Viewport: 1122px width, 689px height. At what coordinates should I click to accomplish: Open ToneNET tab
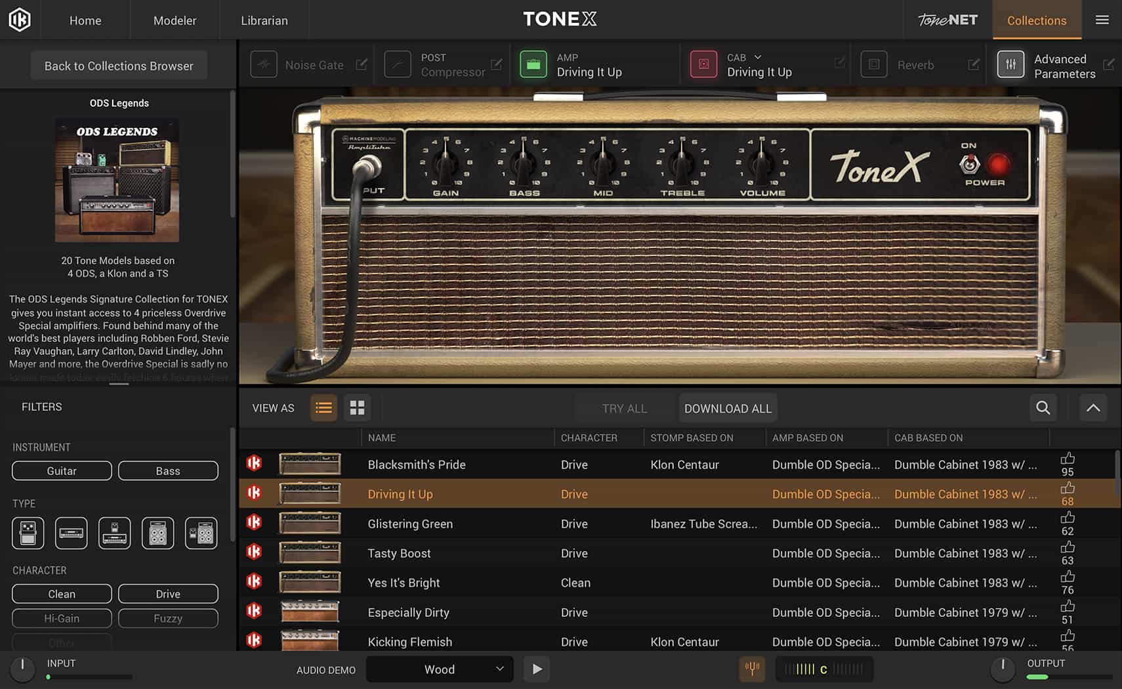click(947, 20)
